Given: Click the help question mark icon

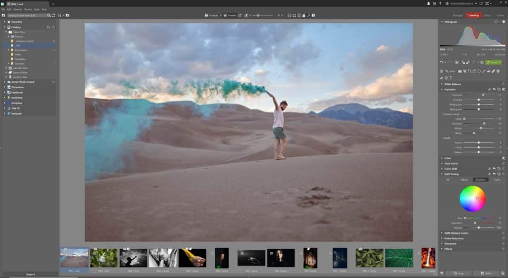Looking at the screenshot, I should 440,3.
